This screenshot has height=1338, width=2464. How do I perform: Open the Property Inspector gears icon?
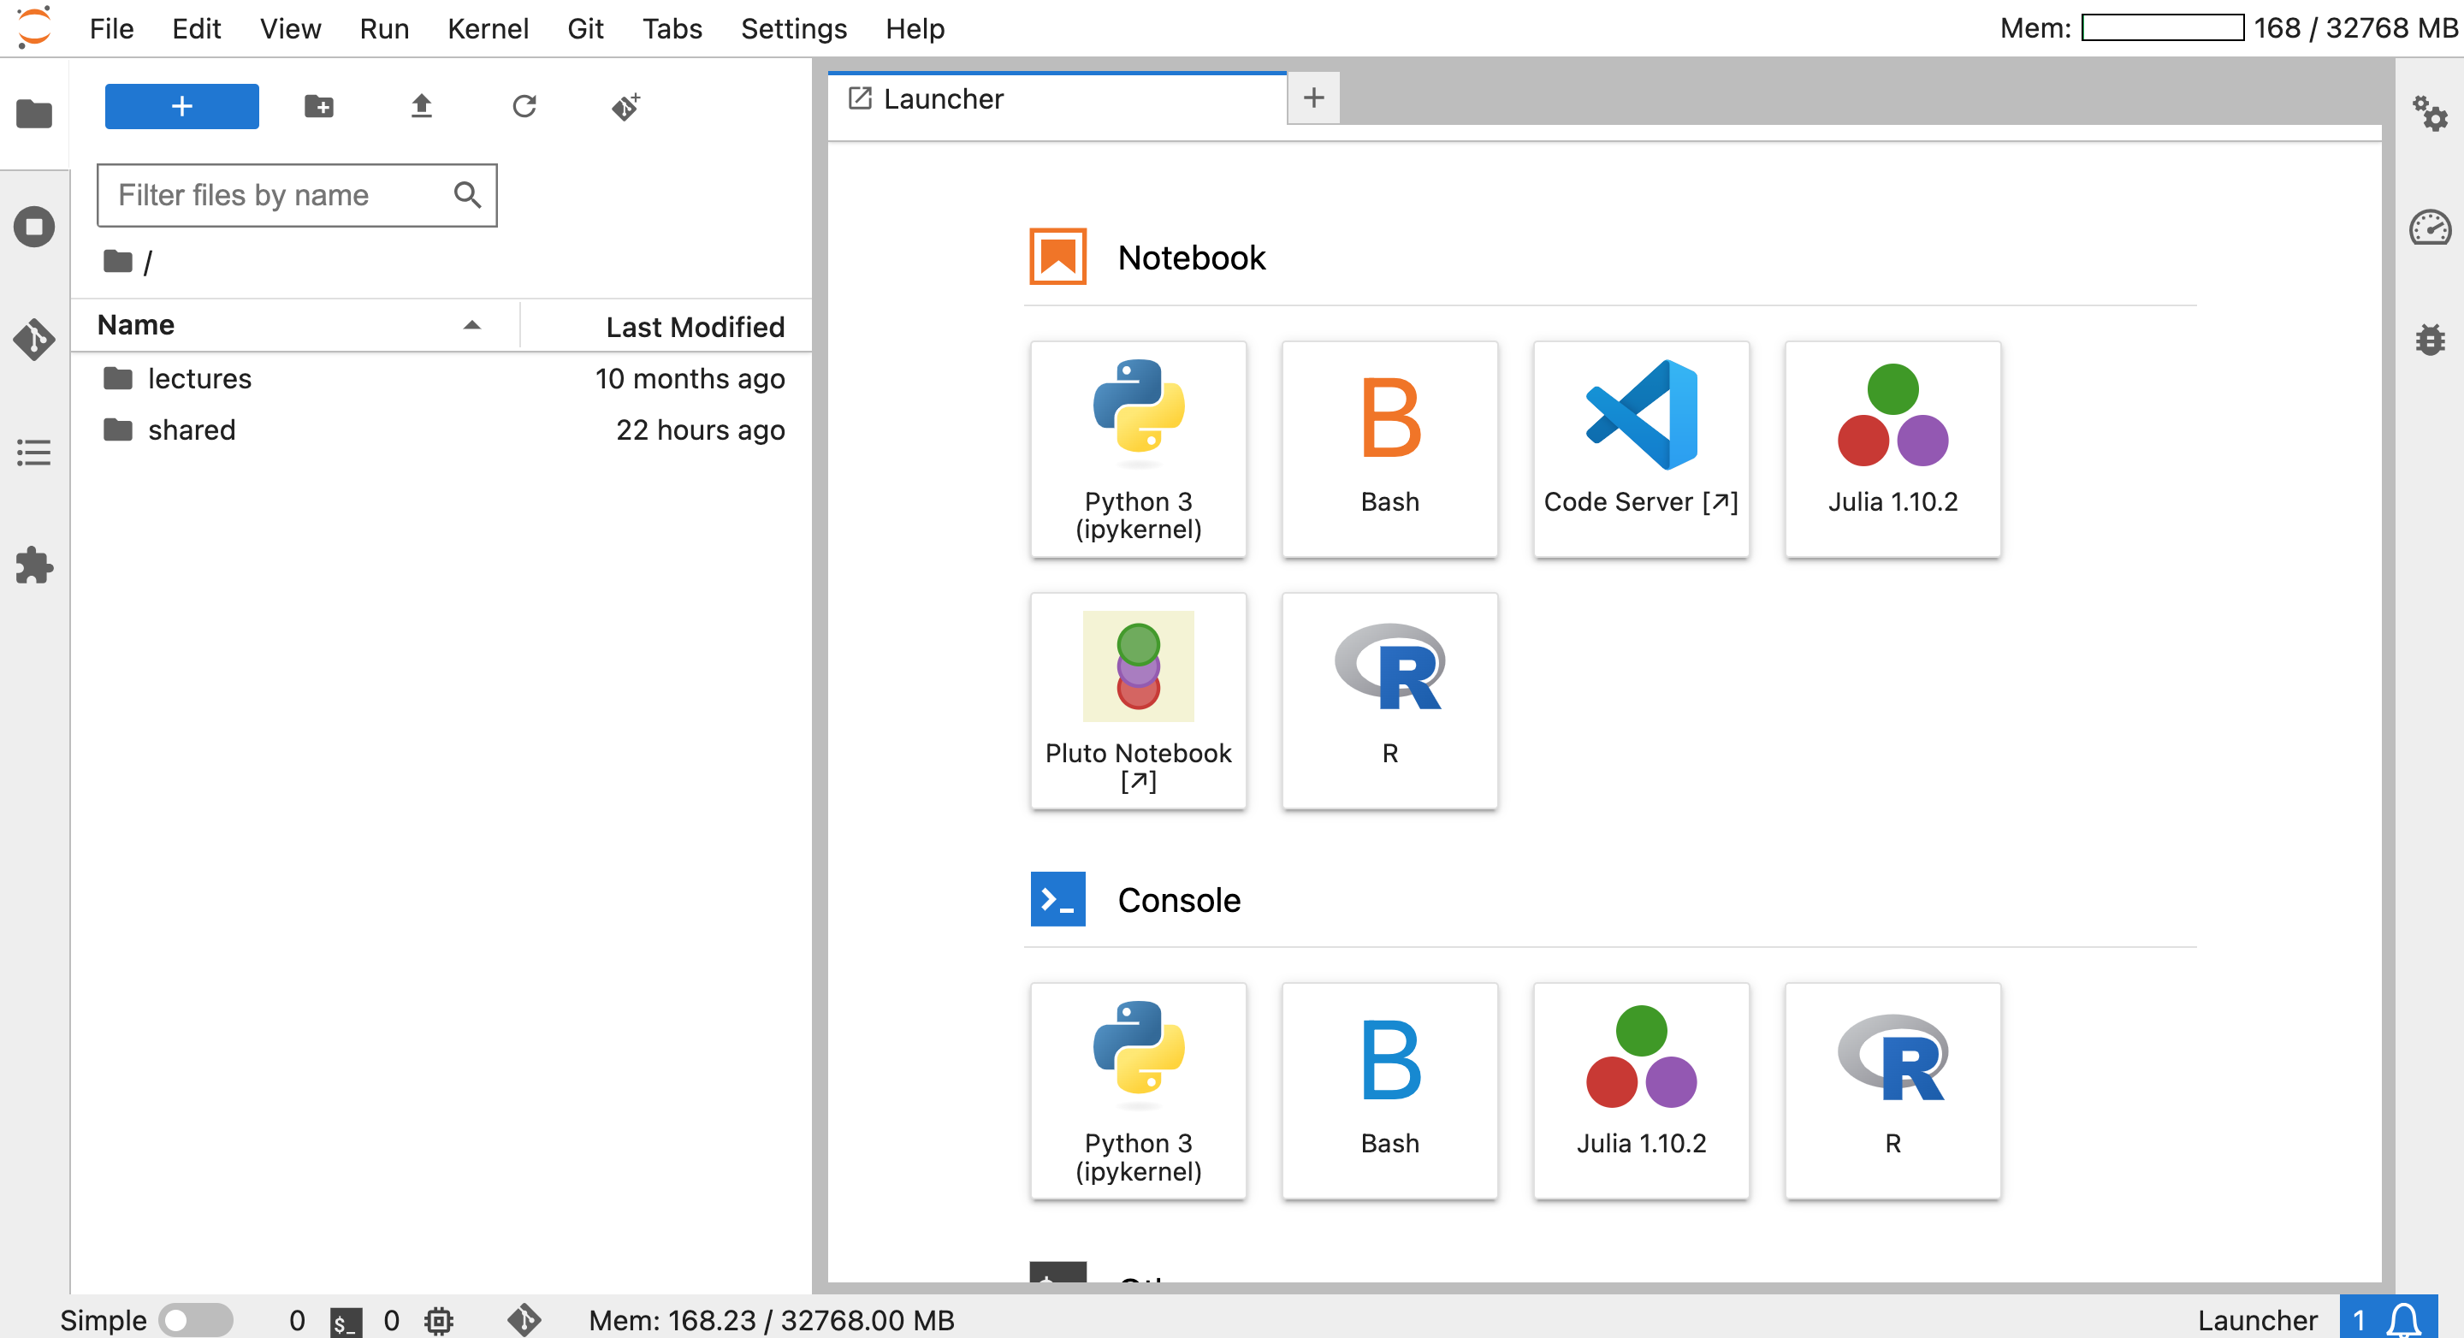click(x=2429, y=114)
